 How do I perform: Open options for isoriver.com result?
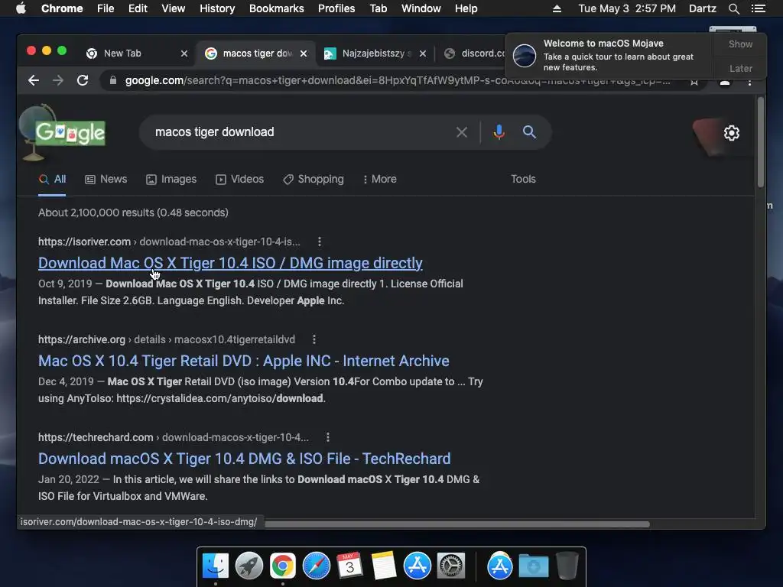(x=320, y=242)
